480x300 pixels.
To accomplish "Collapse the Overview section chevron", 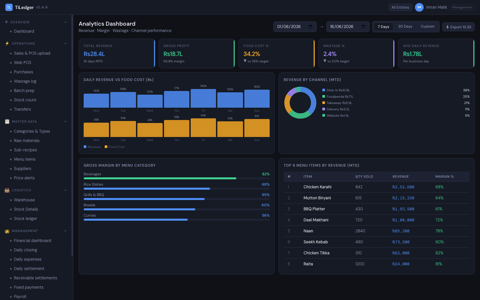I will [65, 22].
